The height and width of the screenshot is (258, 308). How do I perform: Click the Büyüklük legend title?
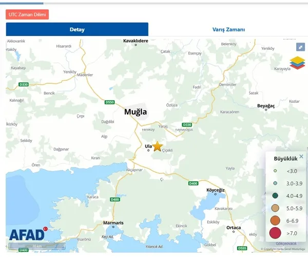coord(285,158)
